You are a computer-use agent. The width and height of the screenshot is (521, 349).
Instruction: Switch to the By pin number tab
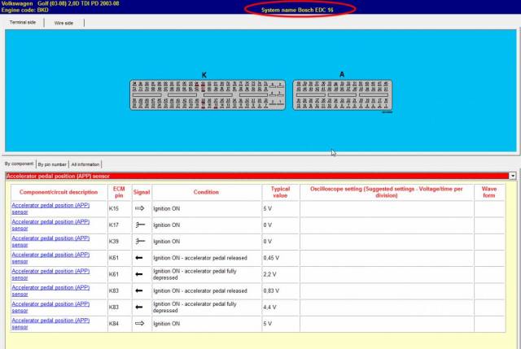(x=52, y=164)
